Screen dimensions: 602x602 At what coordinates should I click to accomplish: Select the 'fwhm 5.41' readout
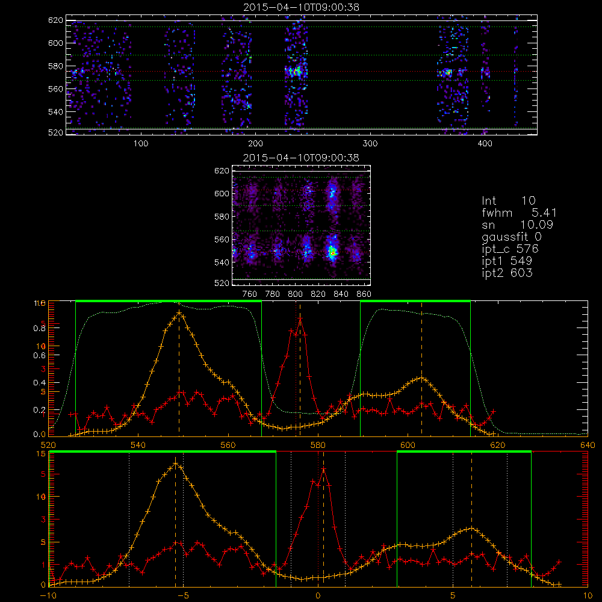519,213
